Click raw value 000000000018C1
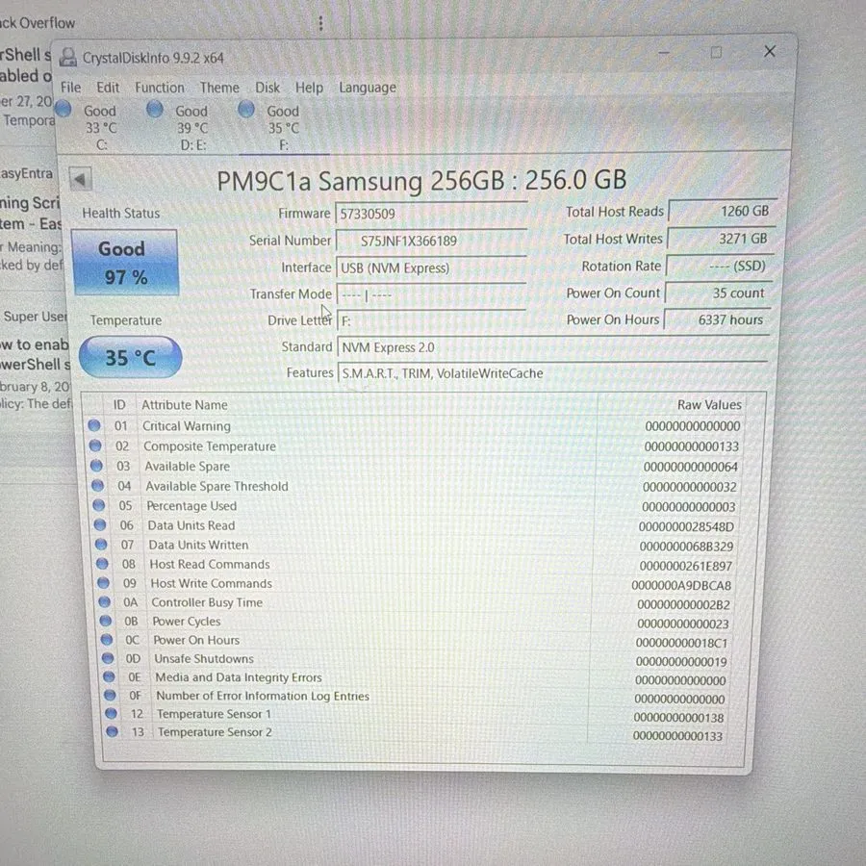This screenshot has width=866, height=866. 681,643
